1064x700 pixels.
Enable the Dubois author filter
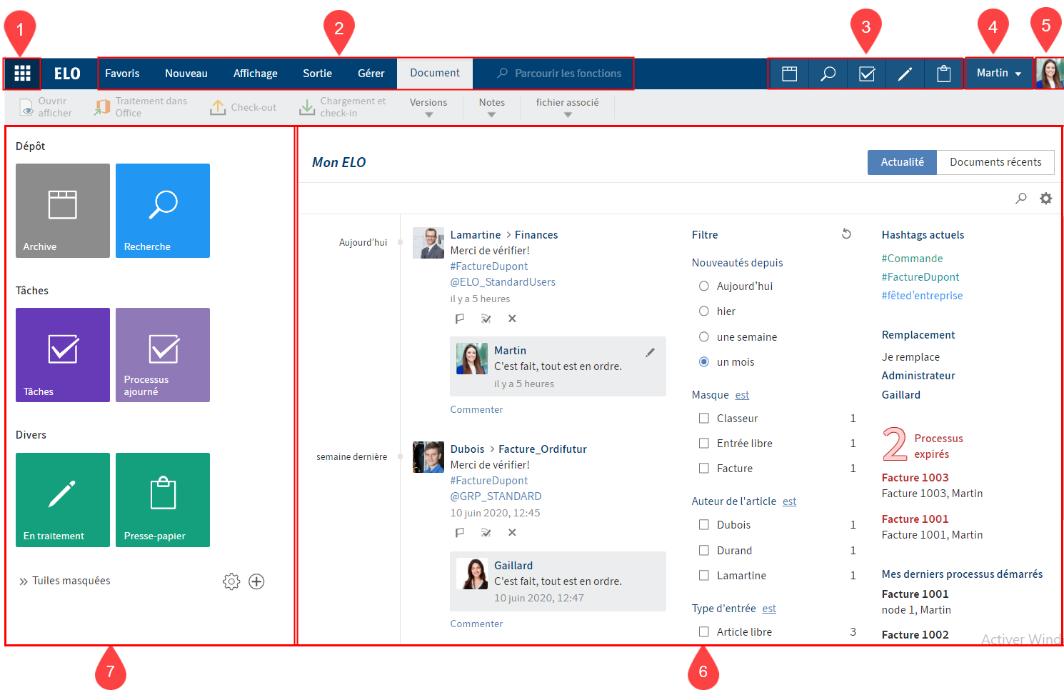pyautogui.click(x=704, y=524)
